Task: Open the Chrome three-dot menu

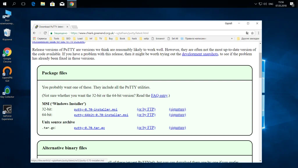Action: point(258,33)
